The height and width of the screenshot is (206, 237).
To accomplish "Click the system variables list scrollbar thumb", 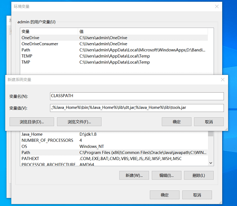I will pos(211,134).
